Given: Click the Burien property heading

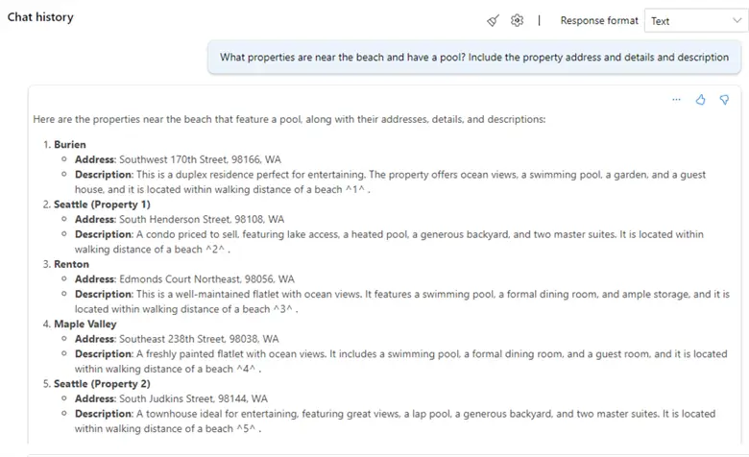Looking at the screenshot, I should tap(70, 145).
